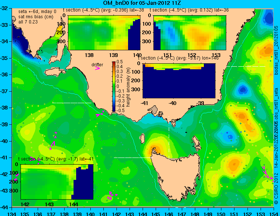
Task: Click the -41 latitude axis label
Action: coord(4,158)
